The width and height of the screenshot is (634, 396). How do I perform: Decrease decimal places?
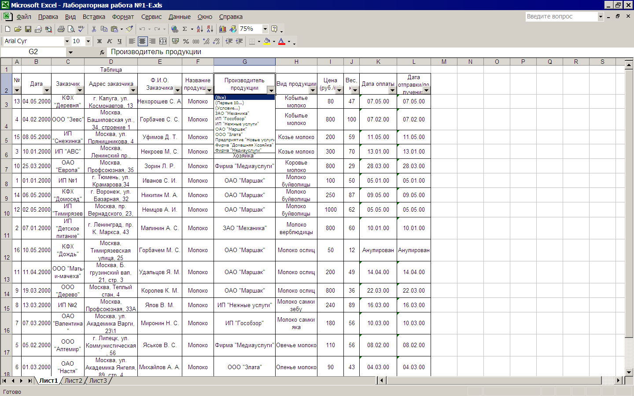(x=216, y=41)
